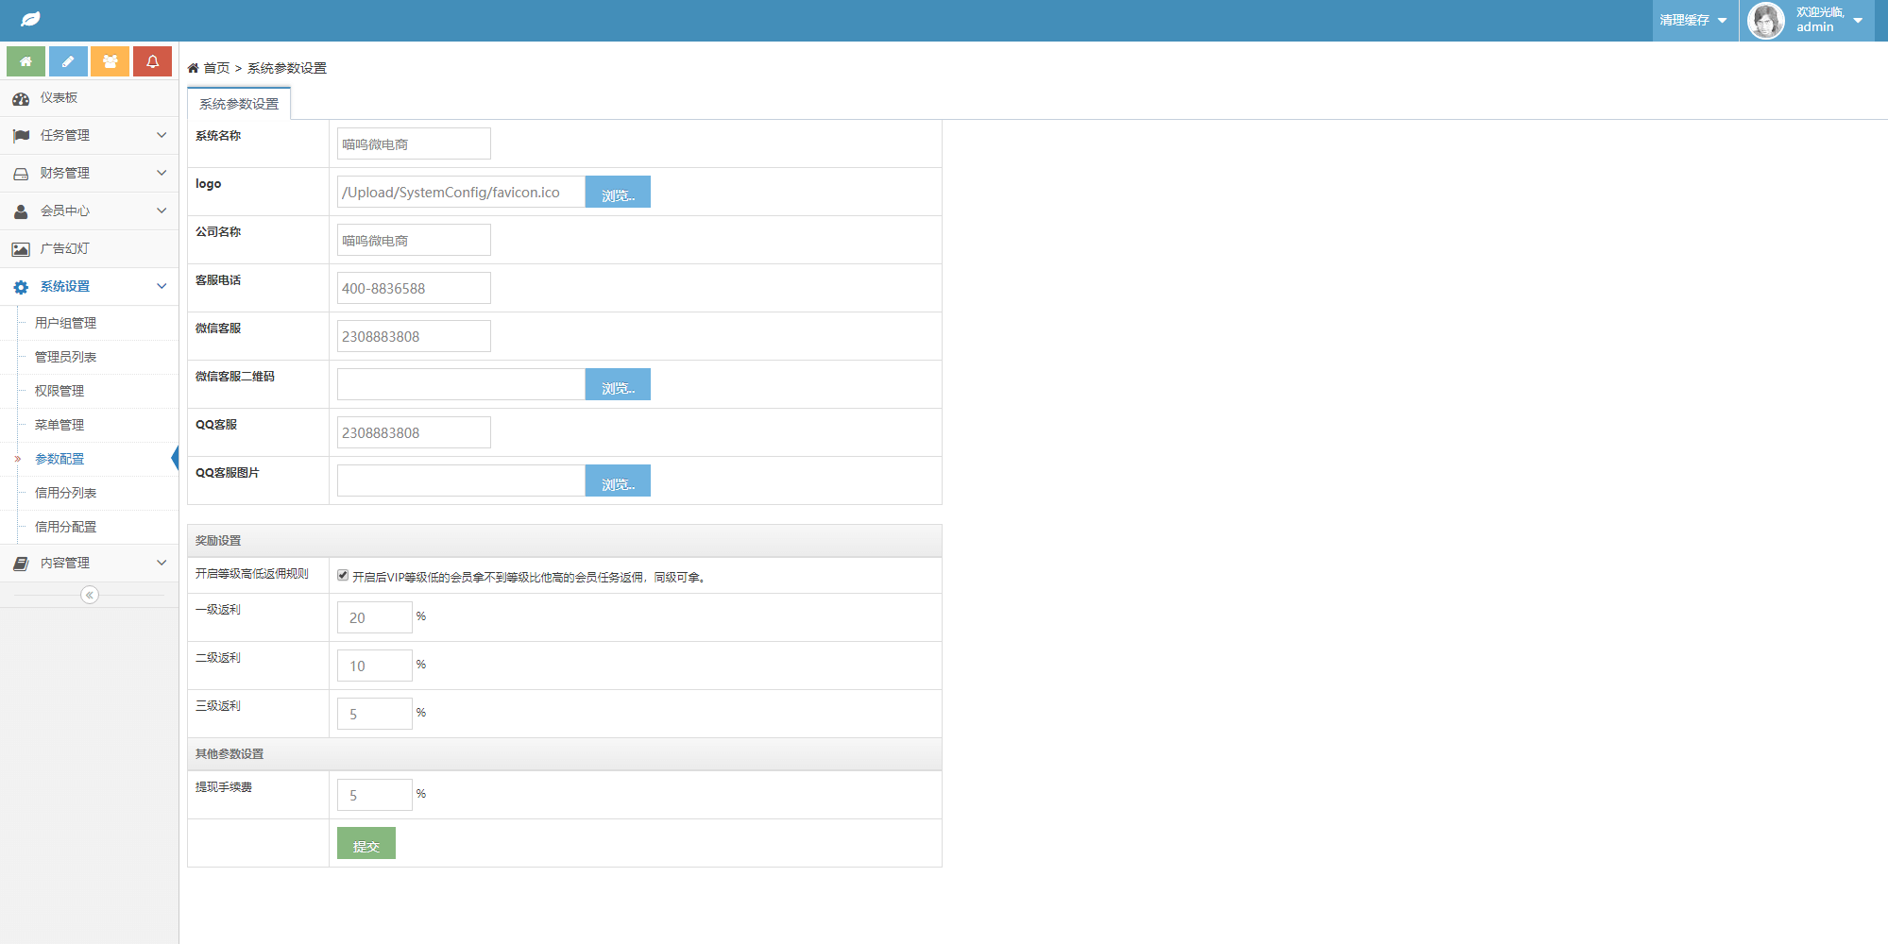Click the red bell notification icon
1888x944 pixels.
coord(152,61)
